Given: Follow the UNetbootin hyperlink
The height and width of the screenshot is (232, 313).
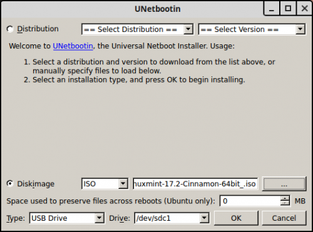Looking at the screenshot, I should tap(73, 46).
